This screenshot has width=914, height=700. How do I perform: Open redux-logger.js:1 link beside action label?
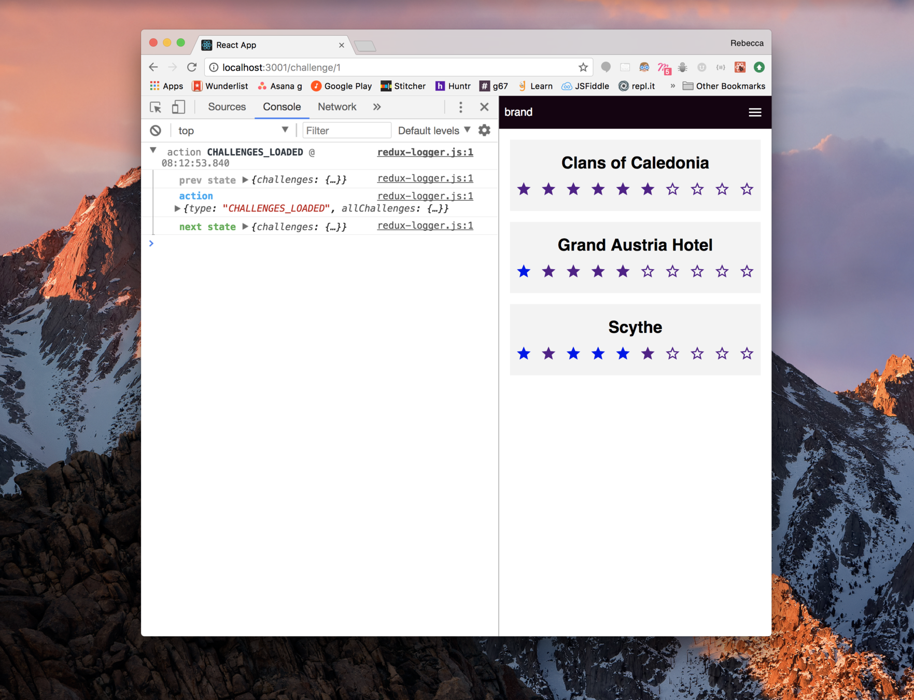pyautogui.click(x=425, y=196)
